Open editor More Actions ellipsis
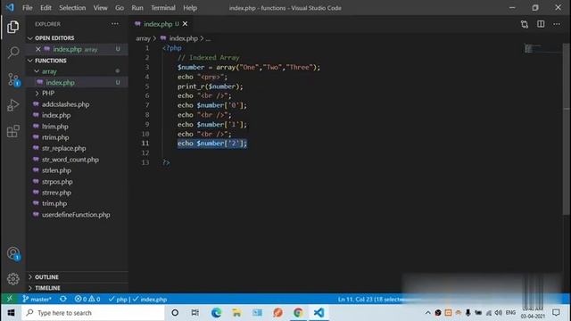Image resolution: width=571 pixels, height=321 pixels. tap(557, 24)
